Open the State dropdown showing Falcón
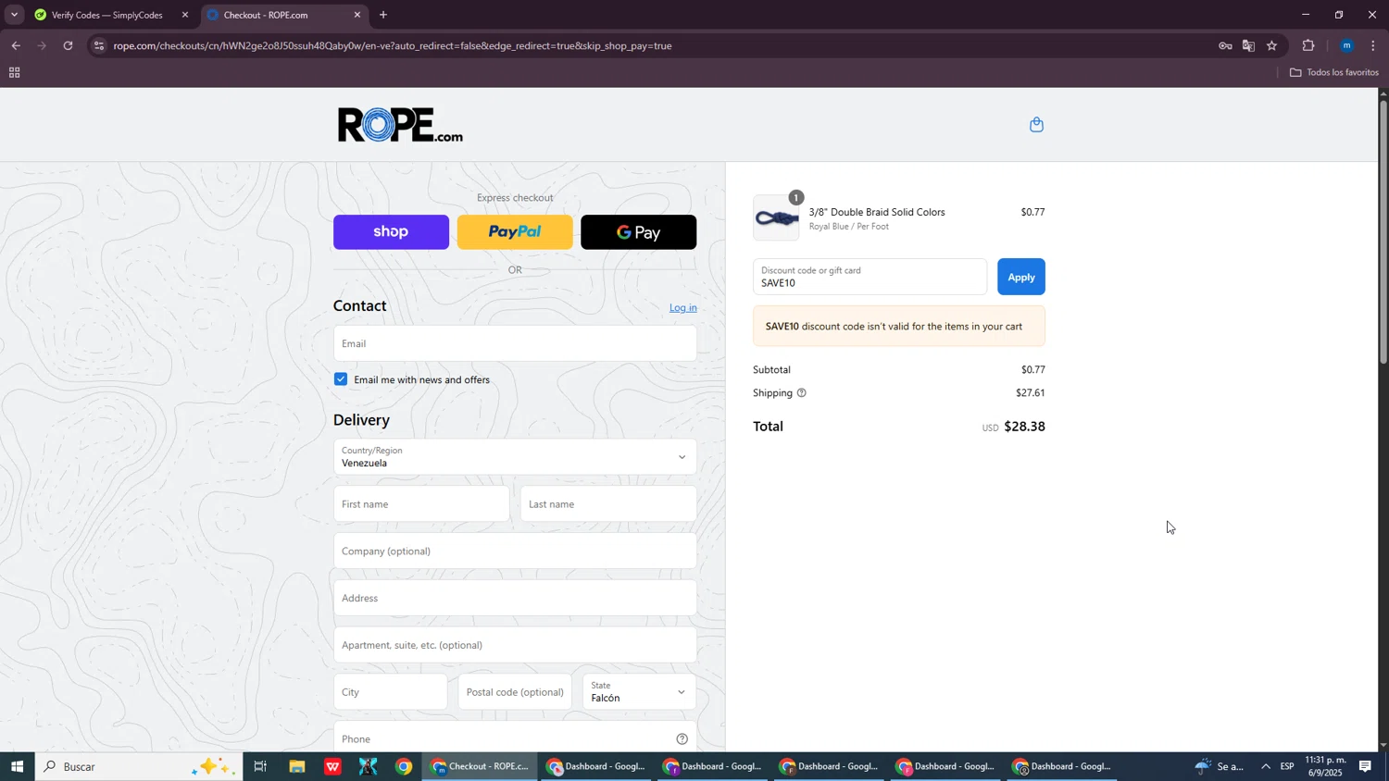The height and width of the screenshot is (781, 1389). (x=639, y=692)
